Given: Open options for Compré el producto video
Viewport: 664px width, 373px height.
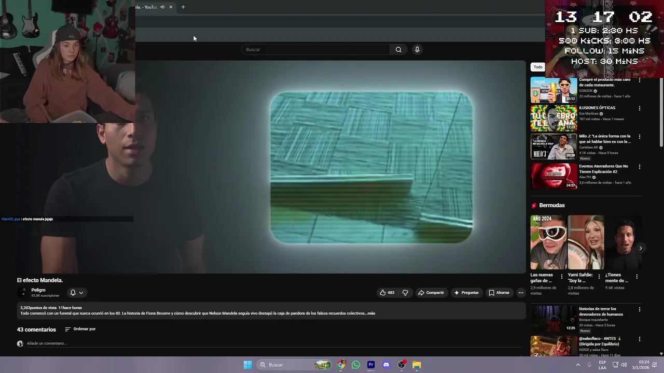Looking at the screenshot, I should 640,80.
